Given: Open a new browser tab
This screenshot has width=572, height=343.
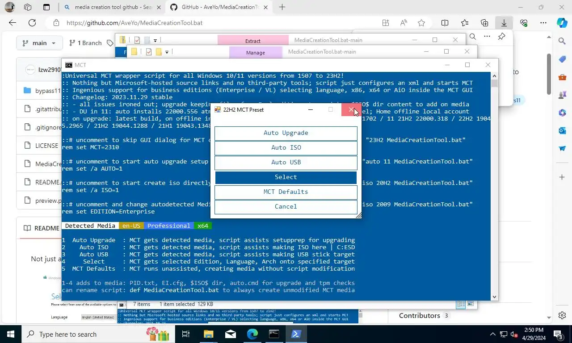Looking at the screenshot, I should tap(282, 7).
